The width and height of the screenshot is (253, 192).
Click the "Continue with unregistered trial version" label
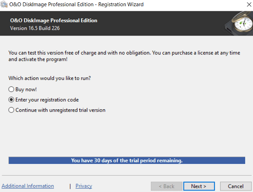pyautogui.click(x=60, y=110)
